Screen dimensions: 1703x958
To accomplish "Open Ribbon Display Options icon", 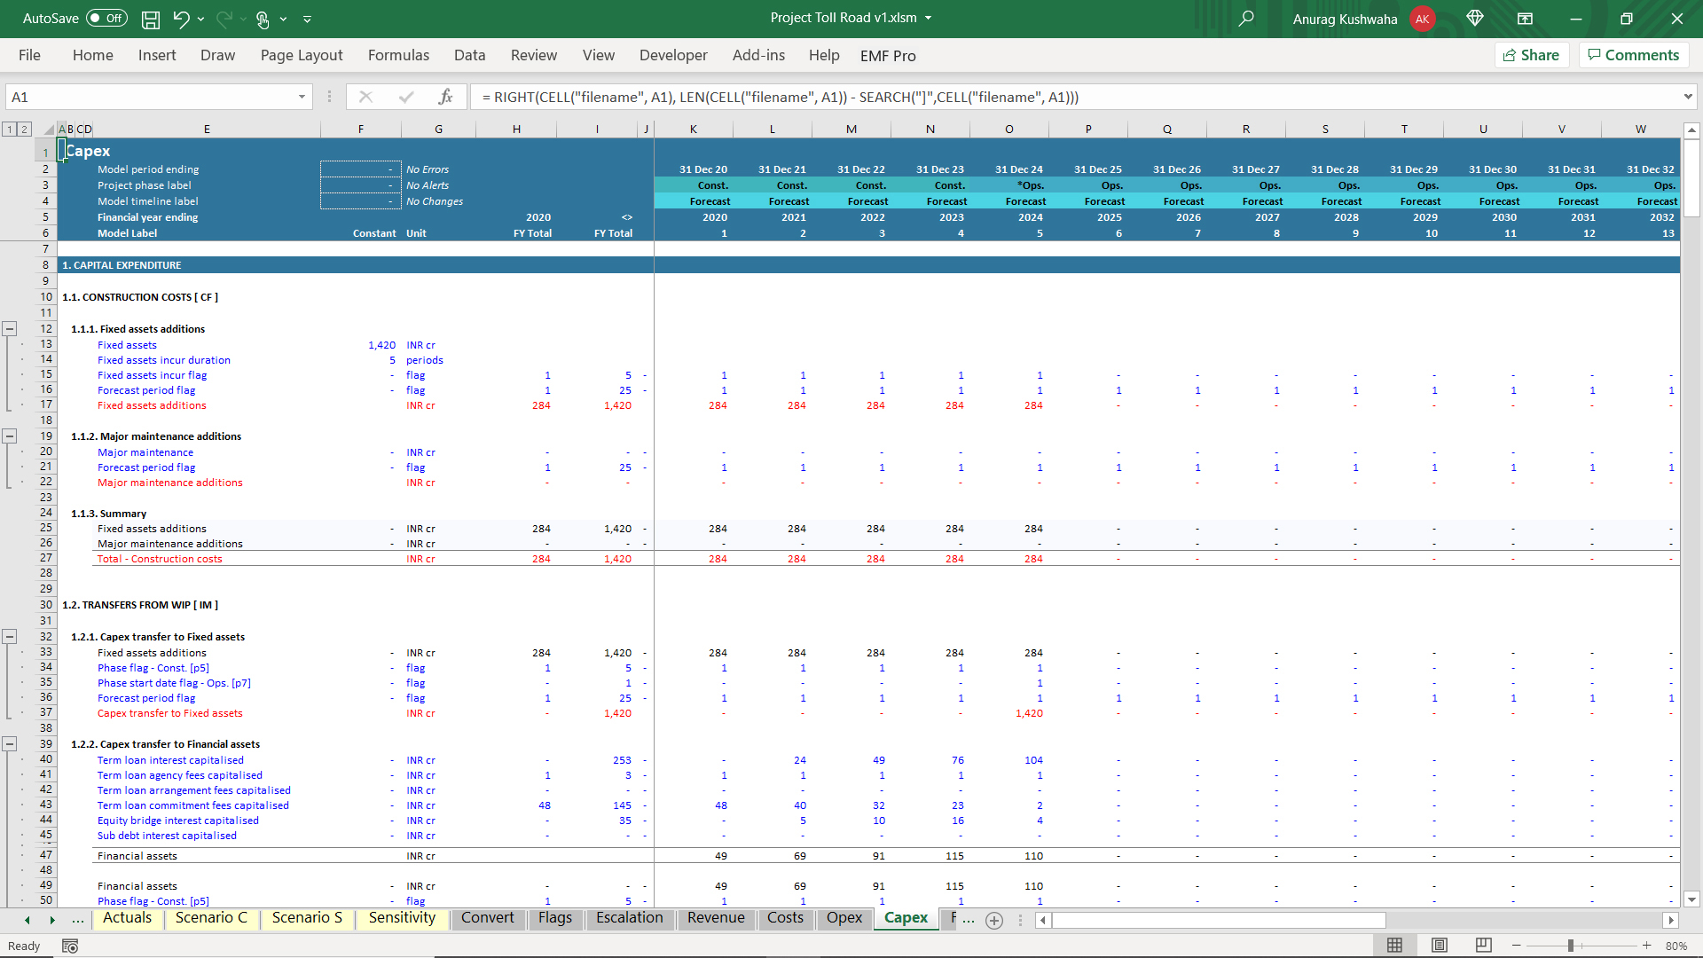I will [x=1525, y=19].
